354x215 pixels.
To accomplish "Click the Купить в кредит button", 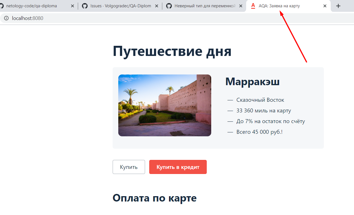I will click(178, 167).
